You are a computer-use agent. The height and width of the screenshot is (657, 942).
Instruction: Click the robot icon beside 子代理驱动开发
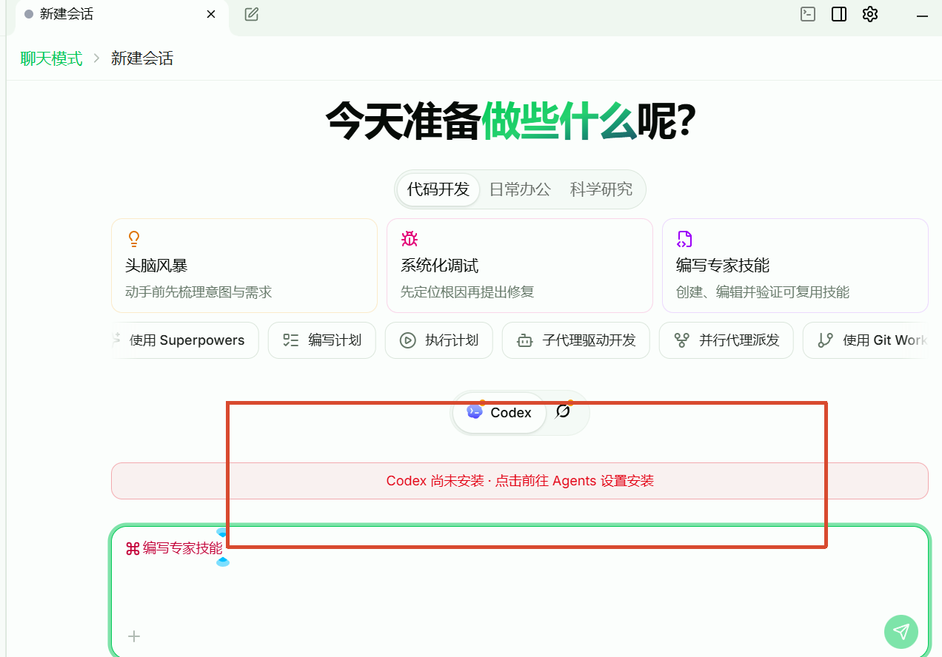[525, 340]
